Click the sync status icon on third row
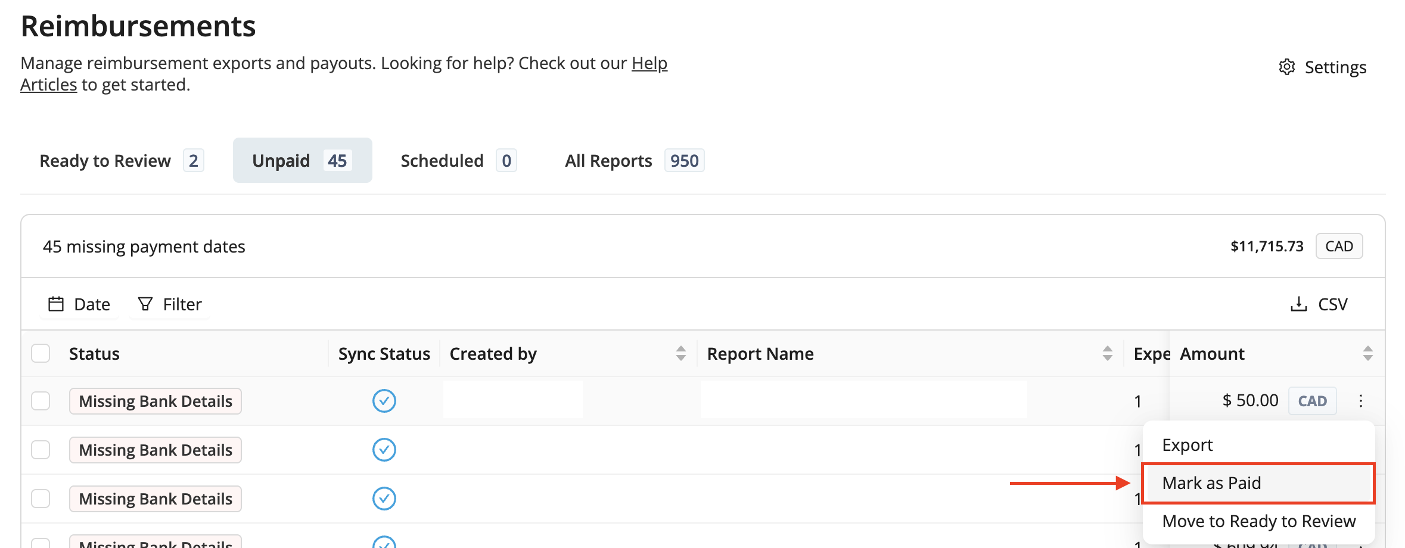The image size is (1405, 548). 384,499
